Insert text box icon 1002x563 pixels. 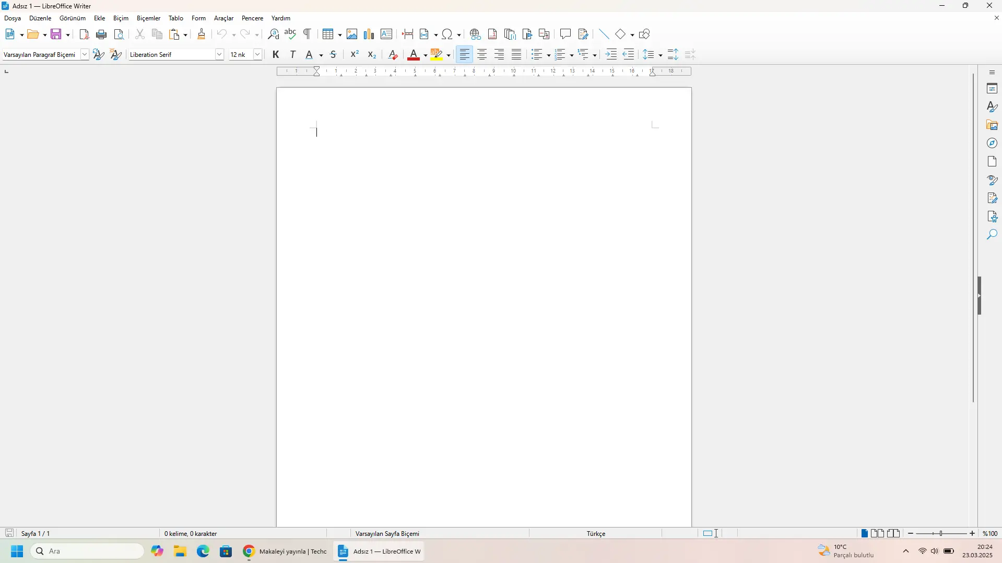[x=386, y=34]
